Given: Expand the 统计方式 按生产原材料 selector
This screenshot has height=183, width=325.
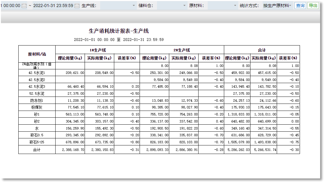Looking at the screenshot, I should coord(277,5).
